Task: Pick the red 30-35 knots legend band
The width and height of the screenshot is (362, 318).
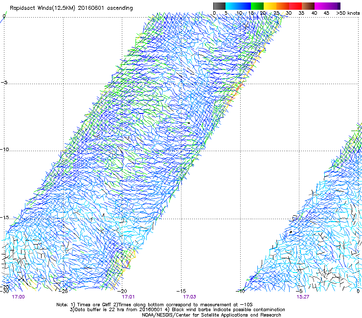Action: pos(295,6)
